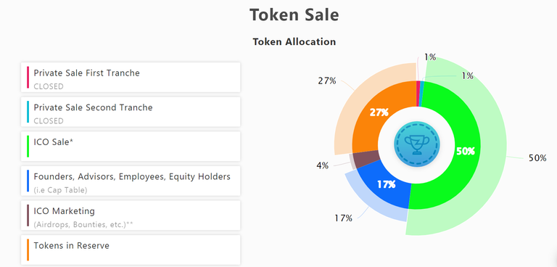The height and width of the screenshot is (267, 557).
Task: Click the cyan color bar beside Second Tranche
Action: [28, 112]
